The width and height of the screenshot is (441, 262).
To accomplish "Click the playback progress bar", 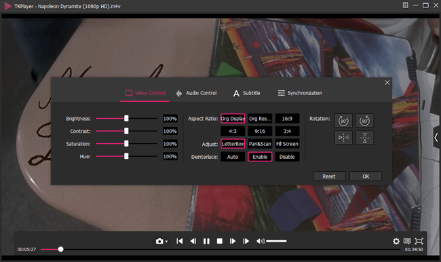I will 220,249.
